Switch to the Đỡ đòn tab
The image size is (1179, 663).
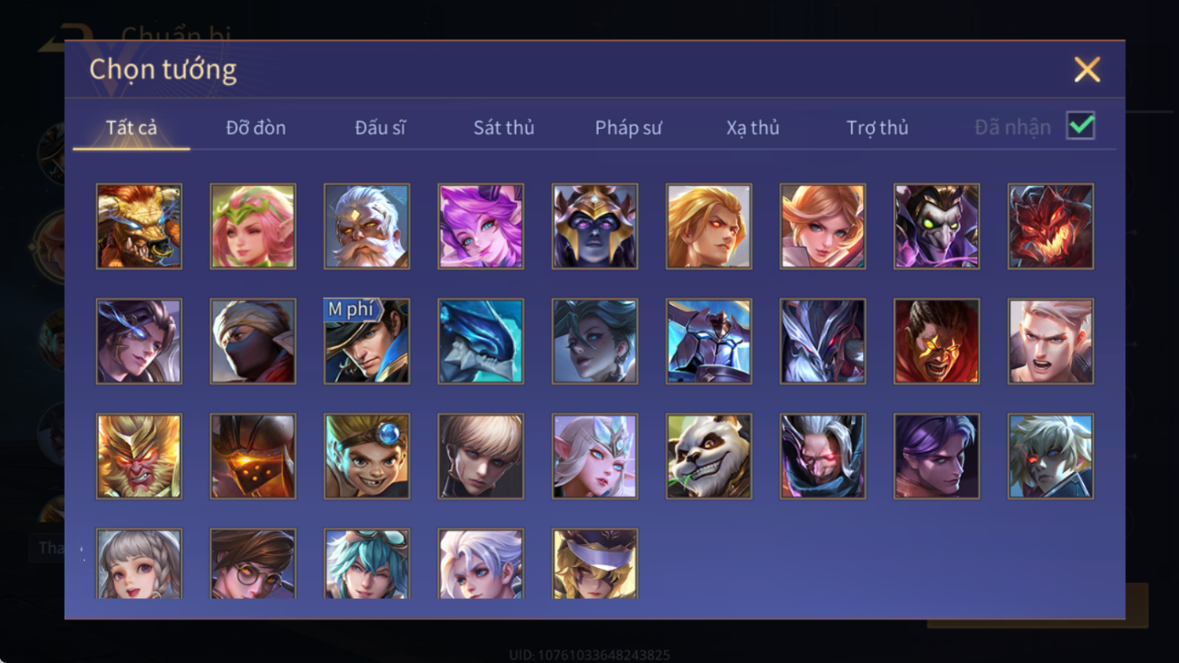pyautogui.click(x=256, y=128)
